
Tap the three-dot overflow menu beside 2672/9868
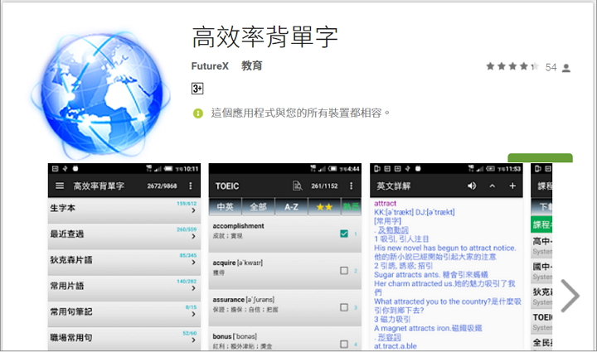[x=191, y=186]
